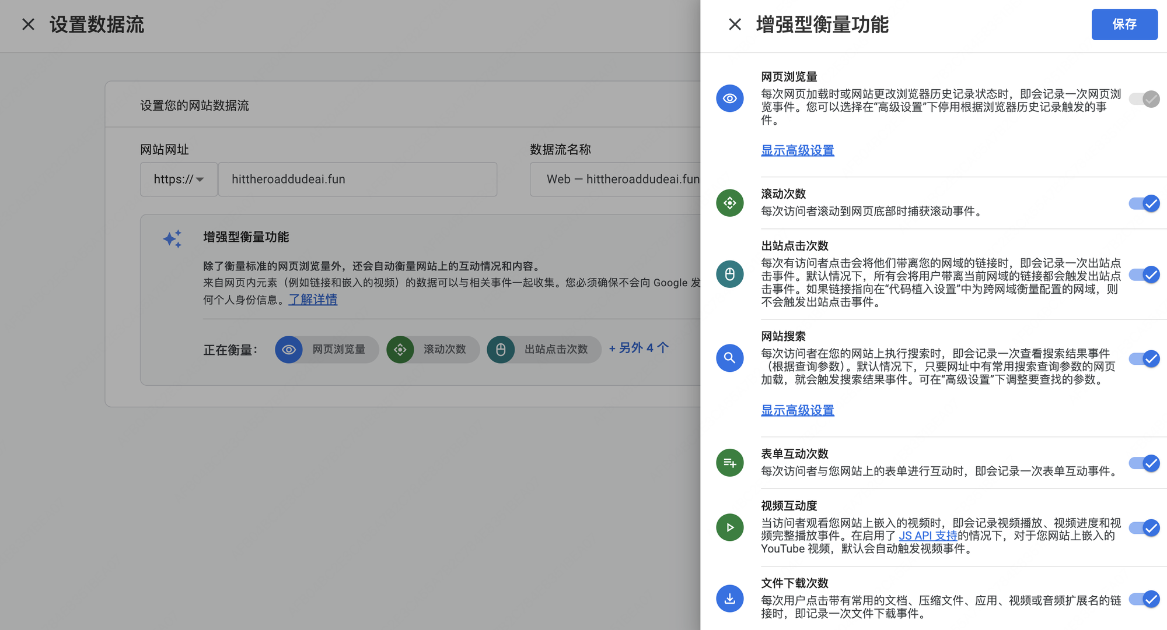Click the eye icon for 网页浏览量 in panel

(729, 98)
